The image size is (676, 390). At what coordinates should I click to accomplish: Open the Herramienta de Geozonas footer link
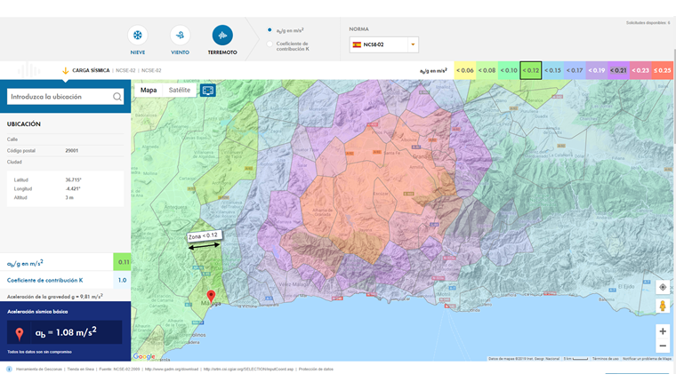point(39,370)
